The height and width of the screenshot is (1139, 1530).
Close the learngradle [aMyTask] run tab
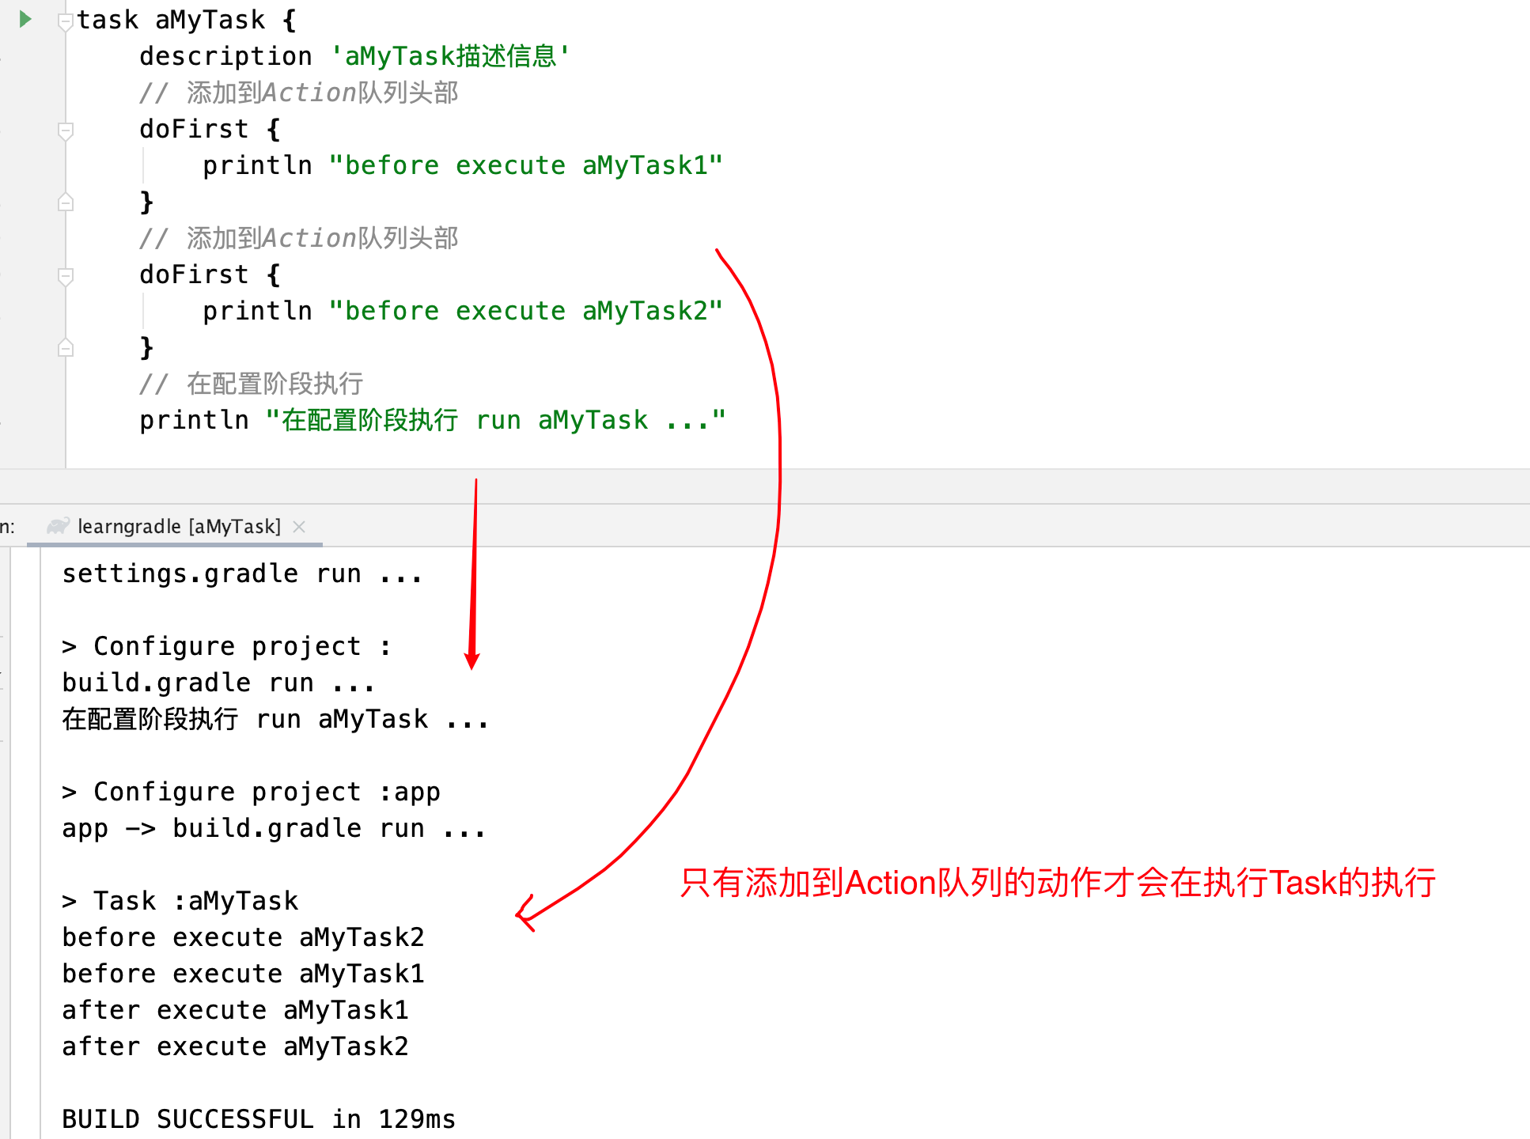click(x=299, y=526)
